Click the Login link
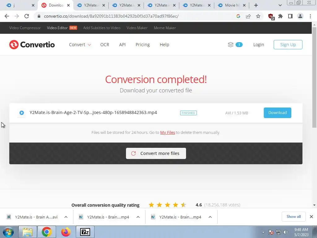The height and width of the screenshot is (238, 317). pos(258,45)
